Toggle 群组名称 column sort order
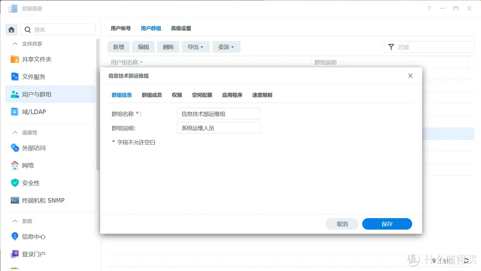 125,62
